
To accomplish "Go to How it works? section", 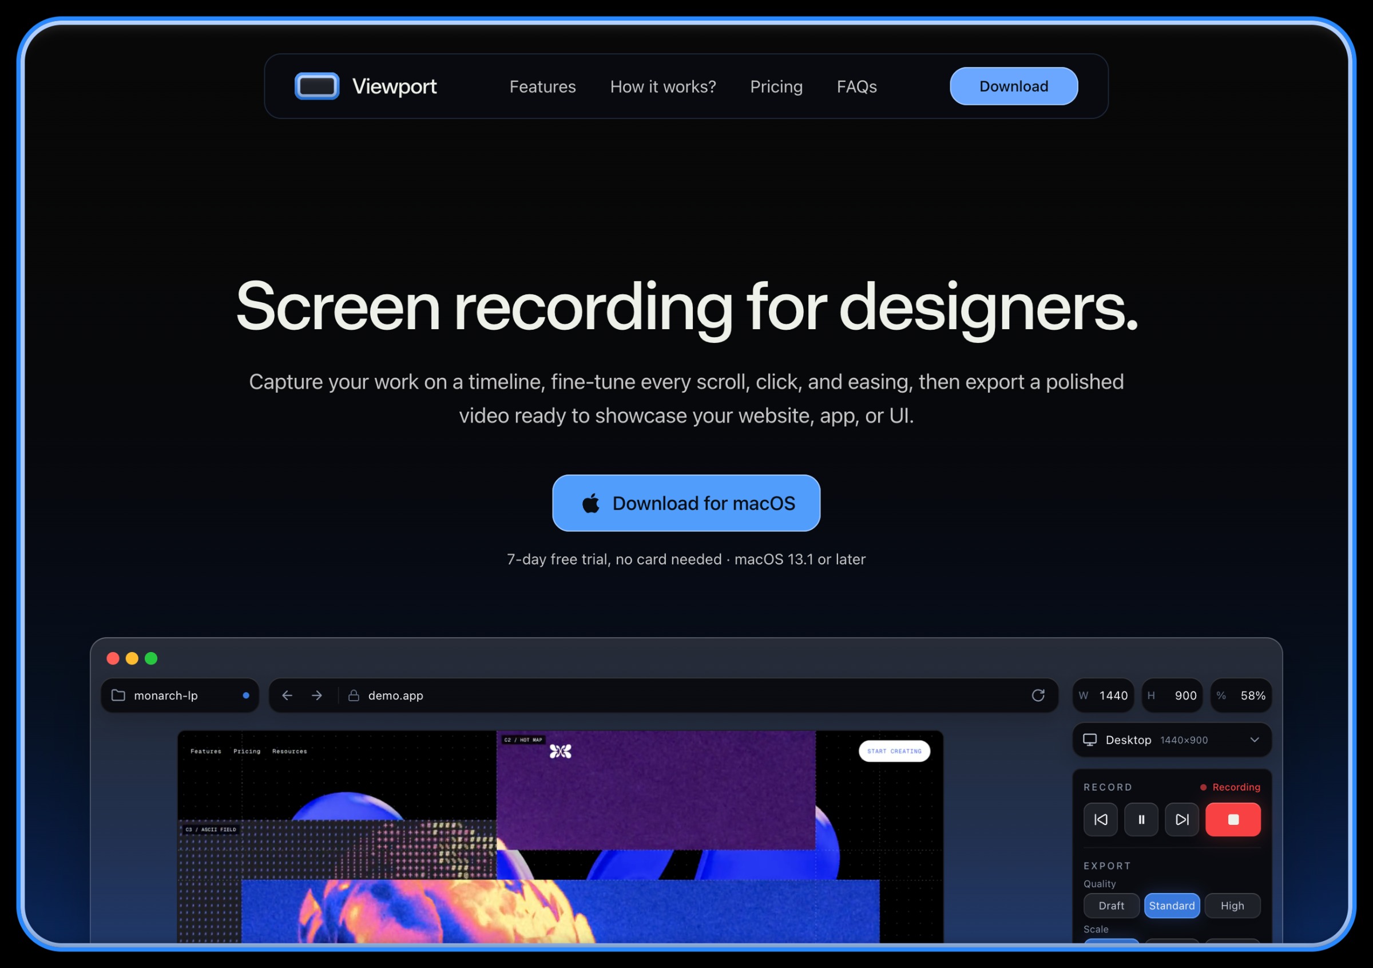I will (662, 87).
